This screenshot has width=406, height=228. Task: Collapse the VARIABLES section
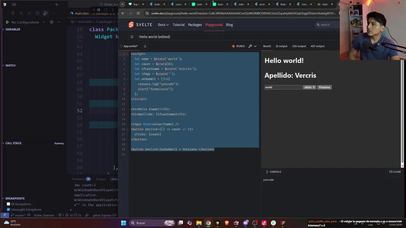13,29
